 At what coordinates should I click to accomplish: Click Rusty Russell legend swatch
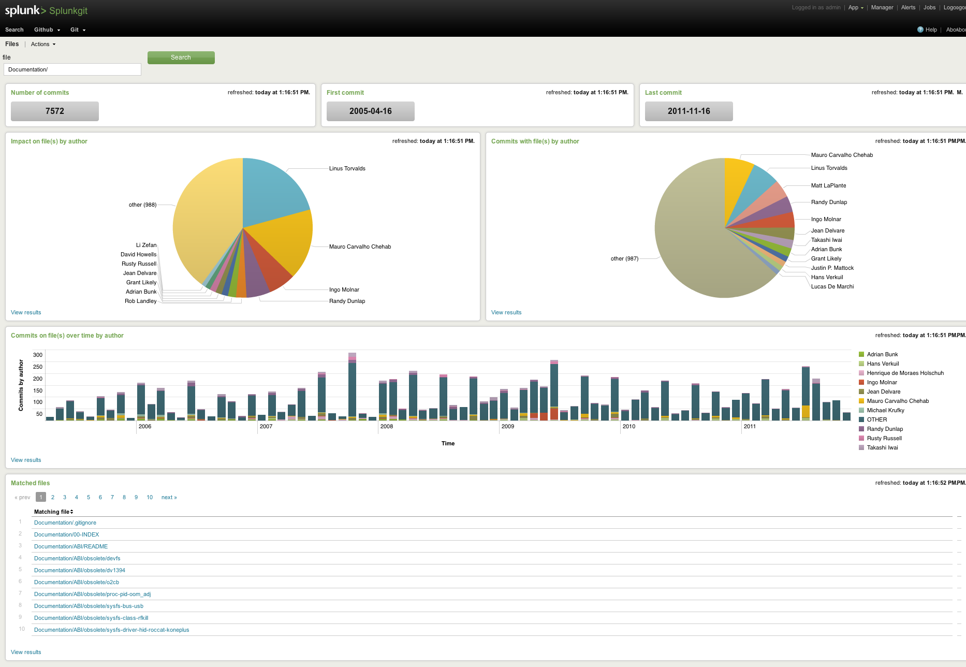(x=861, y=438)
